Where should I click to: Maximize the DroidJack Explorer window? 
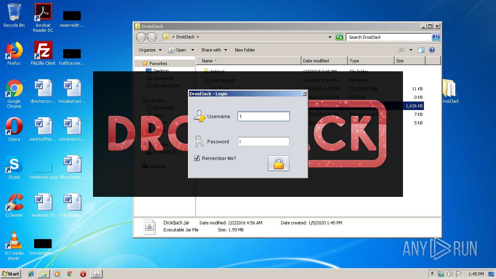pyautogui.click(x=430, y=26)
